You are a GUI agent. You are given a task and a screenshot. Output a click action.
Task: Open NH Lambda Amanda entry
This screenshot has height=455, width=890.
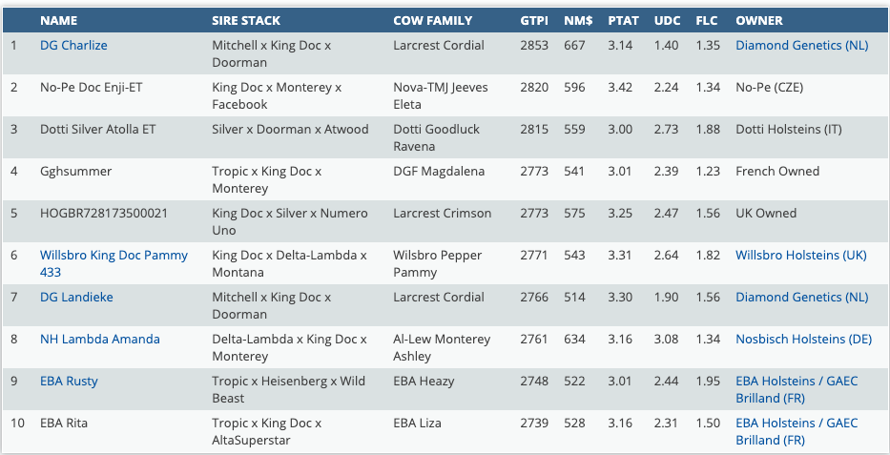point(99,340)
